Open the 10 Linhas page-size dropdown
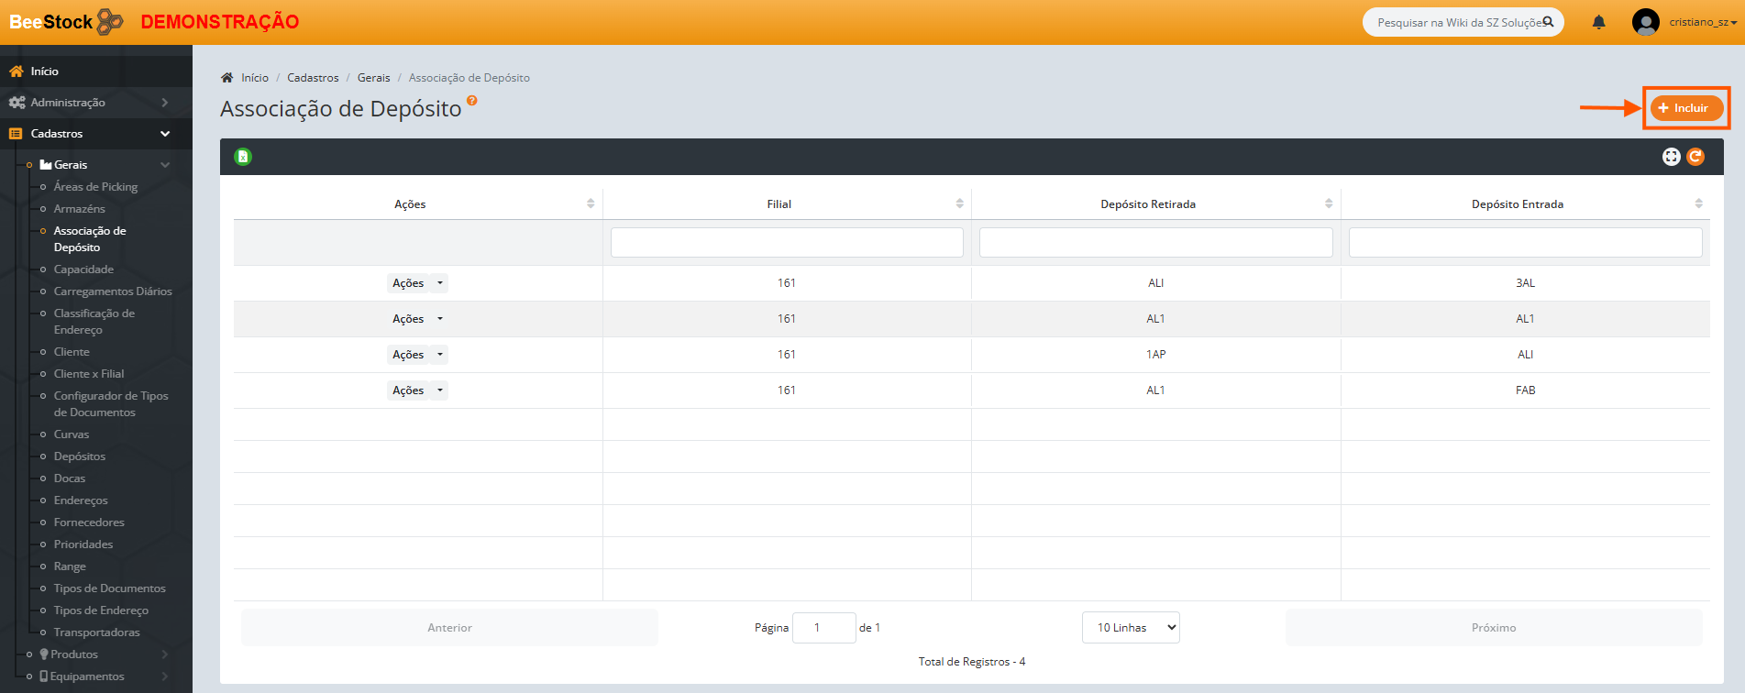The height and width of the screenshot is (693, 1745). click(1131, 628)
